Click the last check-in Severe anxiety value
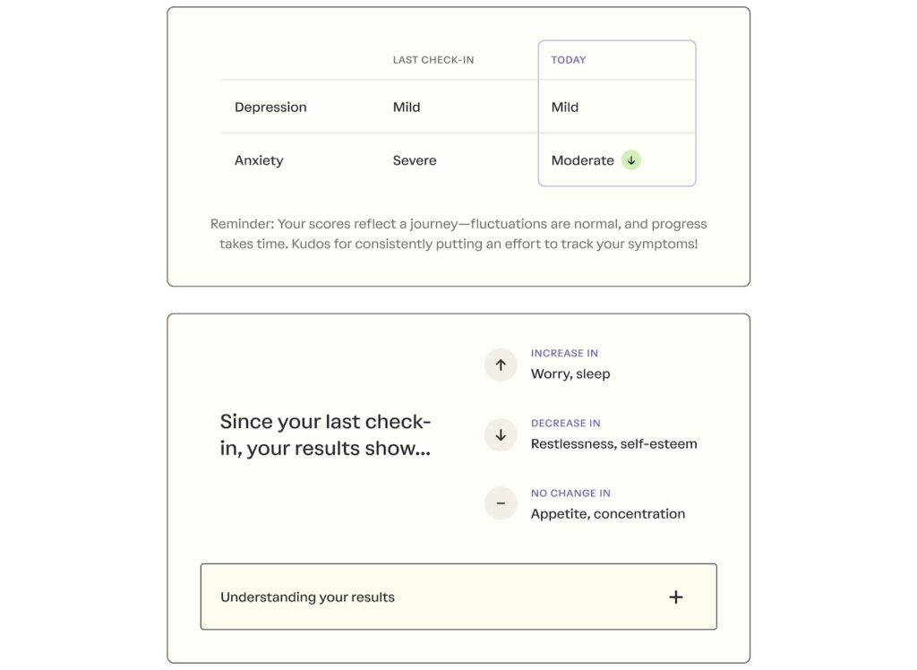 click(x=415, y=161)
